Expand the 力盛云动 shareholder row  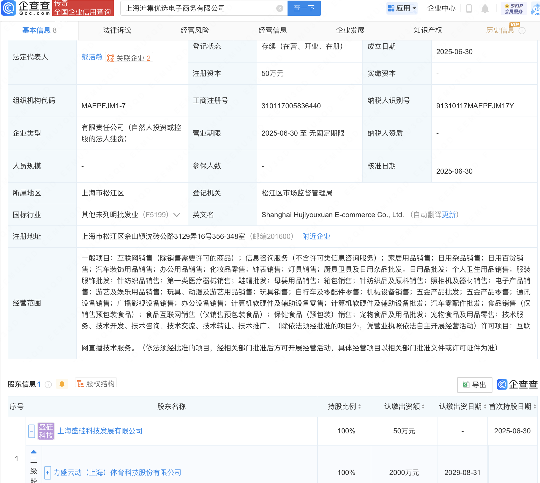[48, 473]
